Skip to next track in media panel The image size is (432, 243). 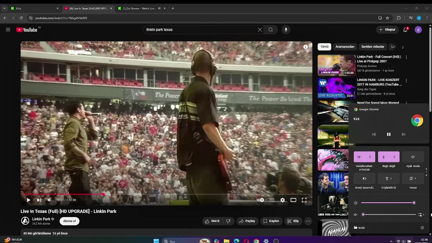tap(404, 134)
